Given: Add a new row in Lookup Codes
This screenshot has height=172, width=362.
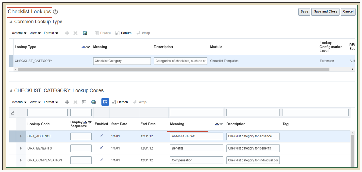Looking at the screenshot, I should click(67, 102).
